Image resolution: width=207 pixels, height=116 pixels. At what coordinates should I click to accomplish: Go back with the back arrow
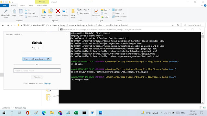[x=3, y=25]
